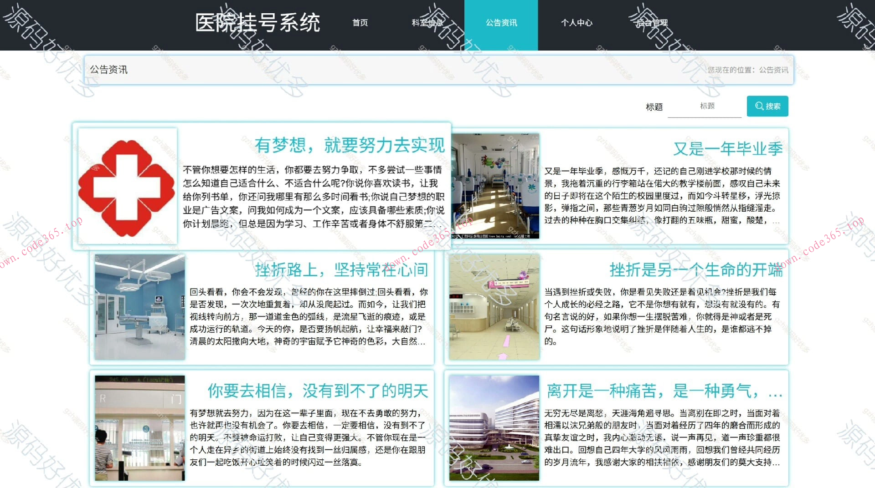Switch to the 公告资讯 tab
This screenshot has width=875, height=488.
point(501,23)
